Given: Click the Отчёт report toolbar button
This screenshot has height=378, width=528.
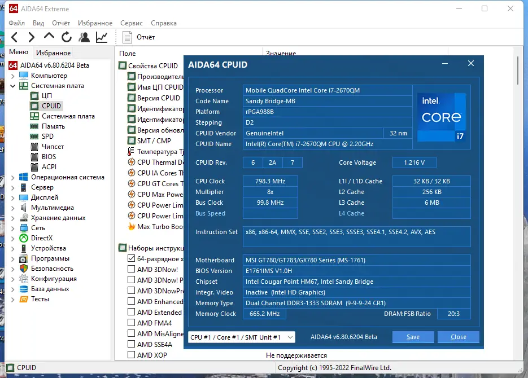Looking at the screenshot, I should pos(139,37).
